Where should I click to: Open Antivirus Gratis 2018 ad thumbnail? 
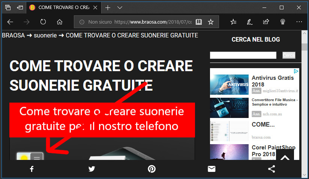point(229,84)
